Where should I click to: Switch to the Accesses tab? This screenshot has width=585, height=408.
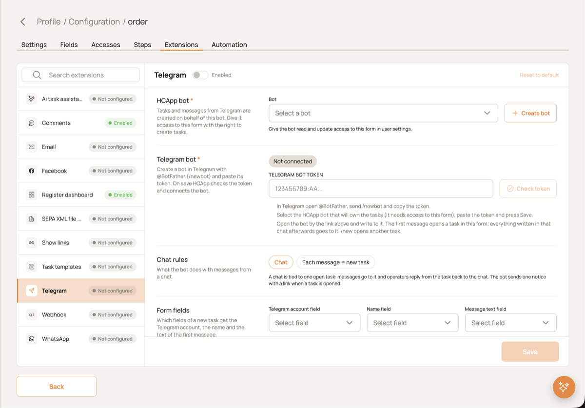(106, 45)
